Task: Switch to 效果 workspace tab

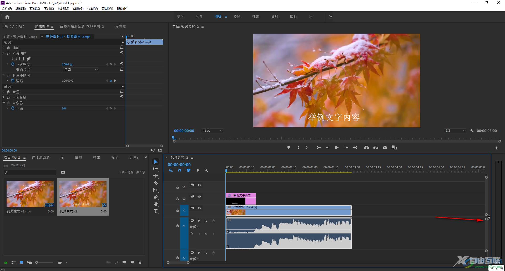Action: (256, 16)
